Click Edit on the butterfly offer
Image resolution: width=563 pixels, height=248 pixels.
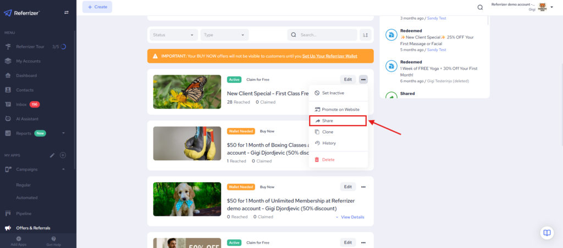(x=347, y=80)
